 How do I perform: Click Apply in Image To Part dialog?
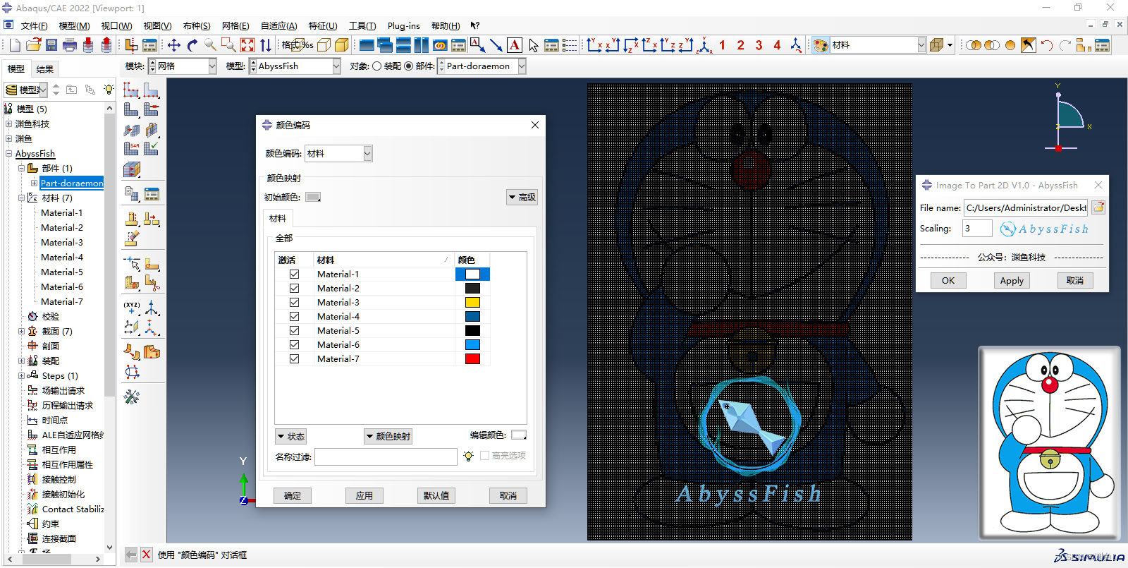[x=1012, y=280]
